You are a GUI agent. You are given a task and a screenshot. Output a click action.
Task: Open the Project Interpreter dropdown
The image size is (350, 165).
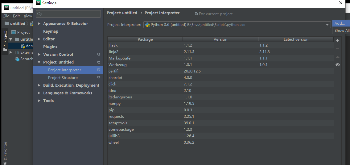tap(327, 25)
